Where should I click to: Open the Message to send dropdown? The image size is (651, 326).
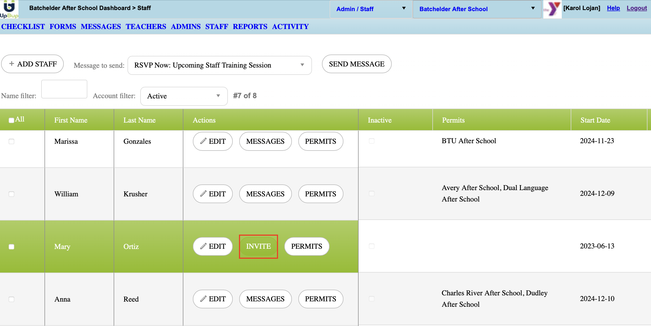(x=219, y=65)
